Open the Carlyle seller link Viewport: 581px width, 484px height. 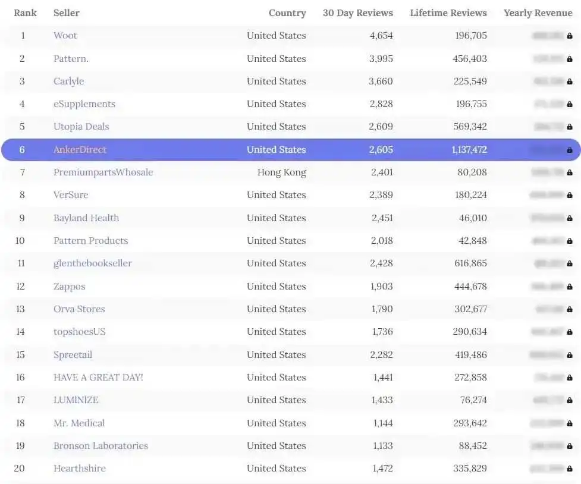(68, 81)
